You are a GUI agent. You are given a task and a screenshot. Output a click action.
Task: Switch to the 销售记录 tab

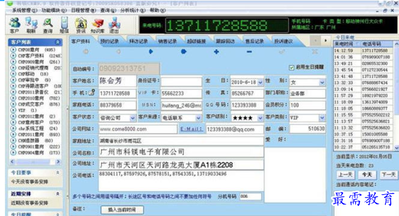[x=167, y=41]
